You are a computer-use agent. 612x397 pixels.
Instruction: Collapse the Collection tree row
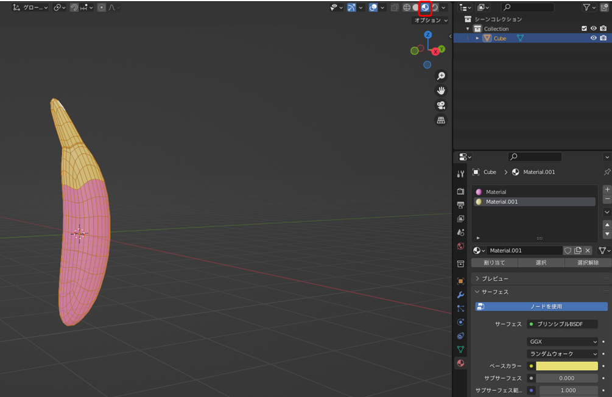468,29
